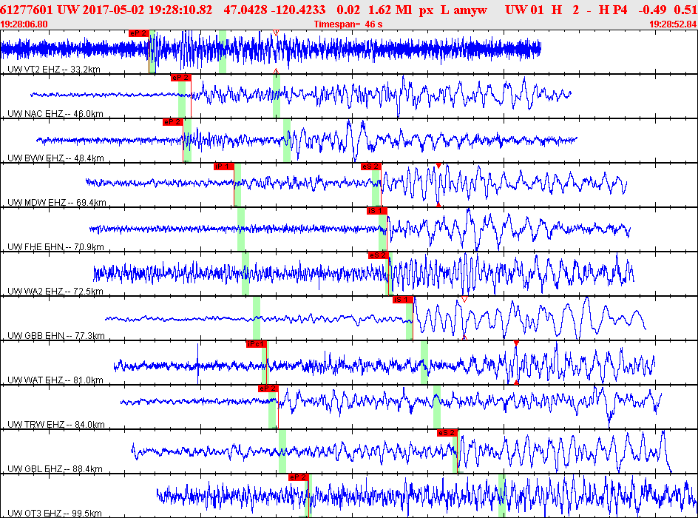Click the end time 19:28:52.84 label

click(672, 24)
